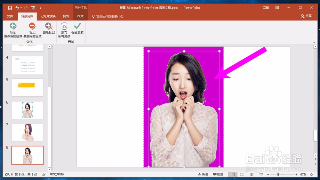The height and width of the screenshot is (180, 320).
Task: Choose 标记要保留的区域 tool
Action: [13, 30]
